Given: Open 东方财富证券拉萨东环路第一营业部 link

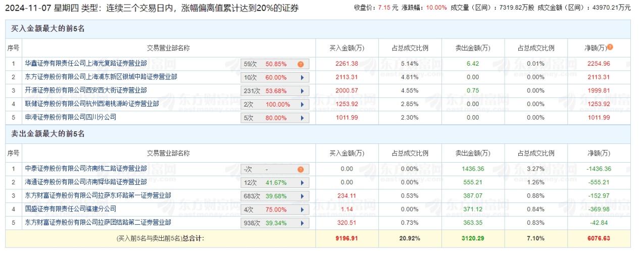Looking at the screenshot, I should point(98,195).
